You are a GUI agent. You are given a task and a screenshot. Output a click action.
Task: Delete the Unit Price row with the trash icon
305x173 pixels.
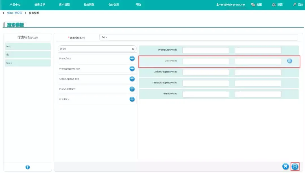(x=289, y=61)
